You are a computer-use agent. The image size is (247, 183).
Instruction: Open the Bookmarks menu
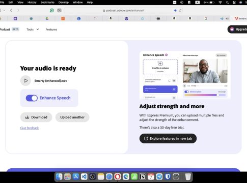(47, 3)
